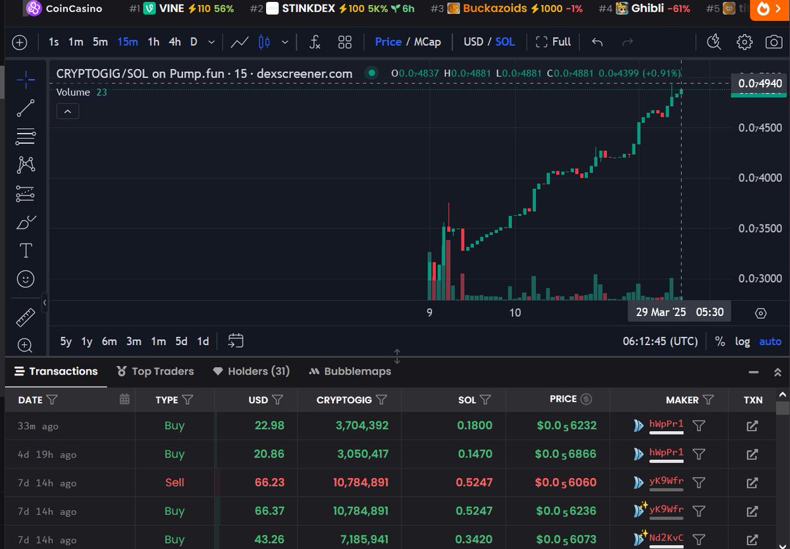Screen dimensions: 790x549
Task: Click CoinCasino ad link
Action: (x=64, y=9)
